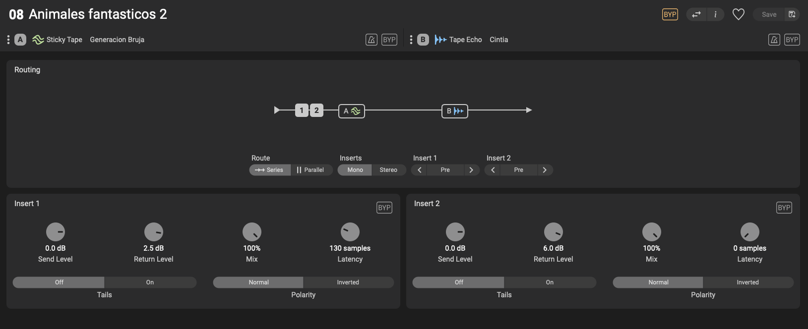
Task: Switch Route to Parallel
Action: [311, 170]
